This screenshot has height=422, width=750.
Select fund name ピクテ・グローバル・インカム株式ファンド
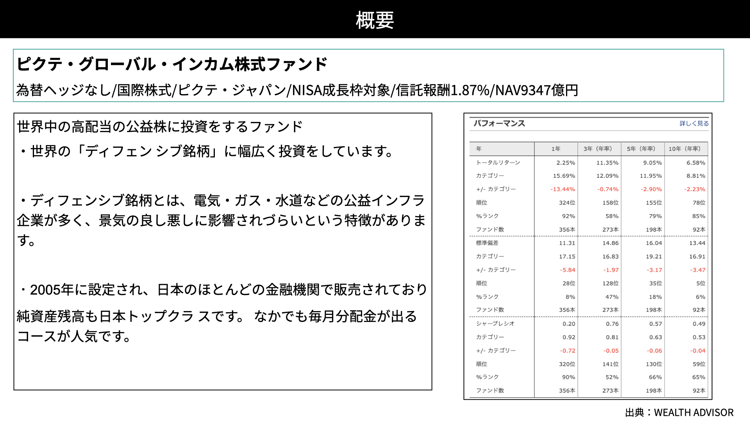tap(172, 64)
